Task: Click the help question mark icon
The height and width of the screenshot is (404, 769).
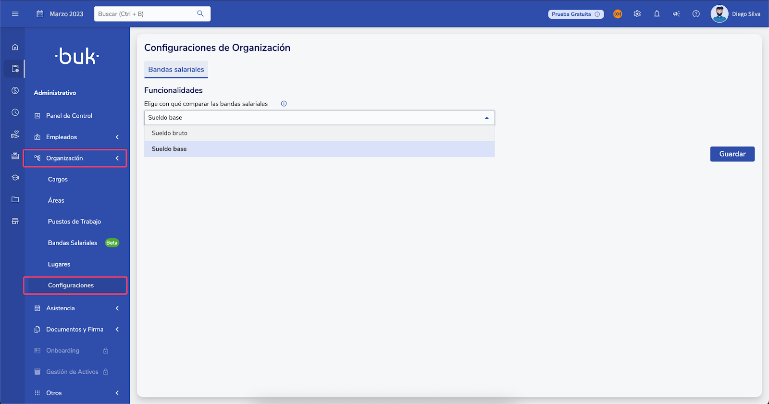Action: point(696,14)
